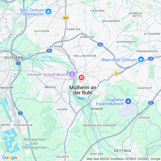Screen dimensions: 161x161
Task: Click the Map data copyright text
Action: tap(123, 159)
